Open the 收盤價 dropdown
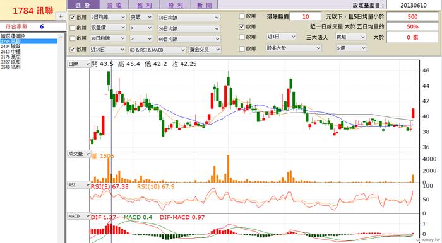Image resolution: width=442 pixels, height=243 pixels. 108,28
